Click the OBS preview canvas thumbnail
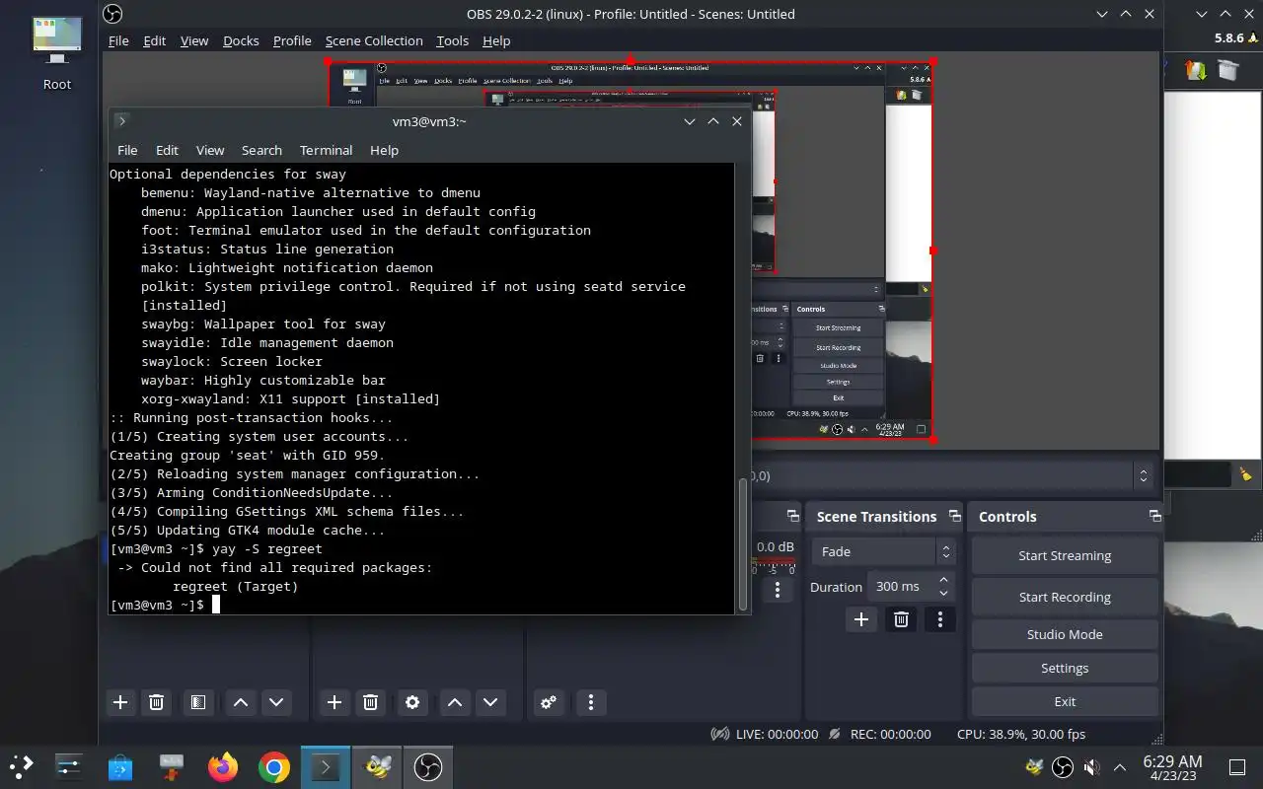Screen dimensions: 1263x789 [x=631, y=251]
